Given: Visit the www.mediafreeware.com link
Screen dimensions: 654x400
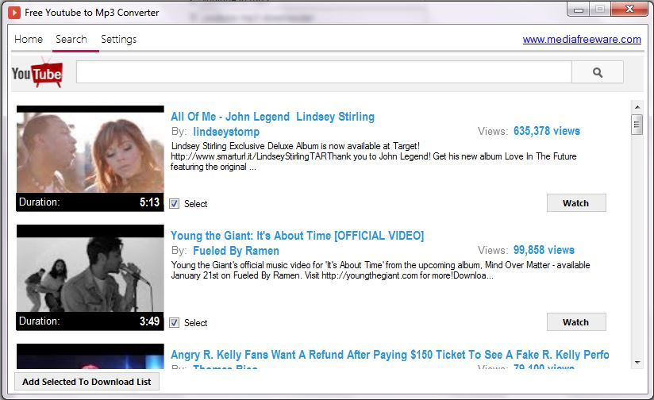Looking at the screenshot, I should [x=582, y=39].
